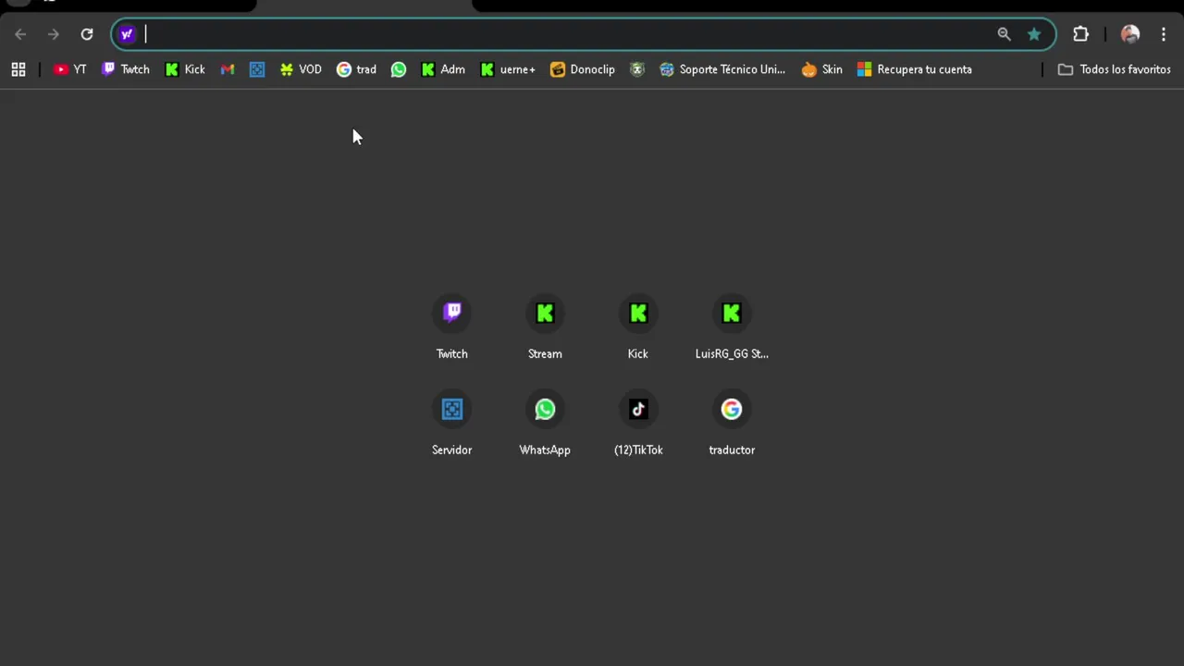Open the Apps grid in bookmarks bar
This screenshot has width=1184, height=666.
[x=18, y=69]
